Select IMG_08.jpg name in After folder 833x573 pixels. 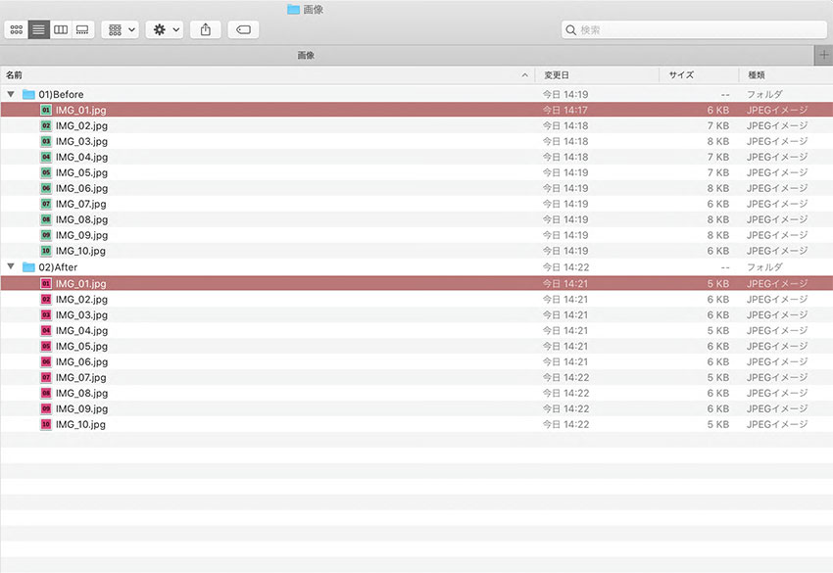tap(81, 394)
